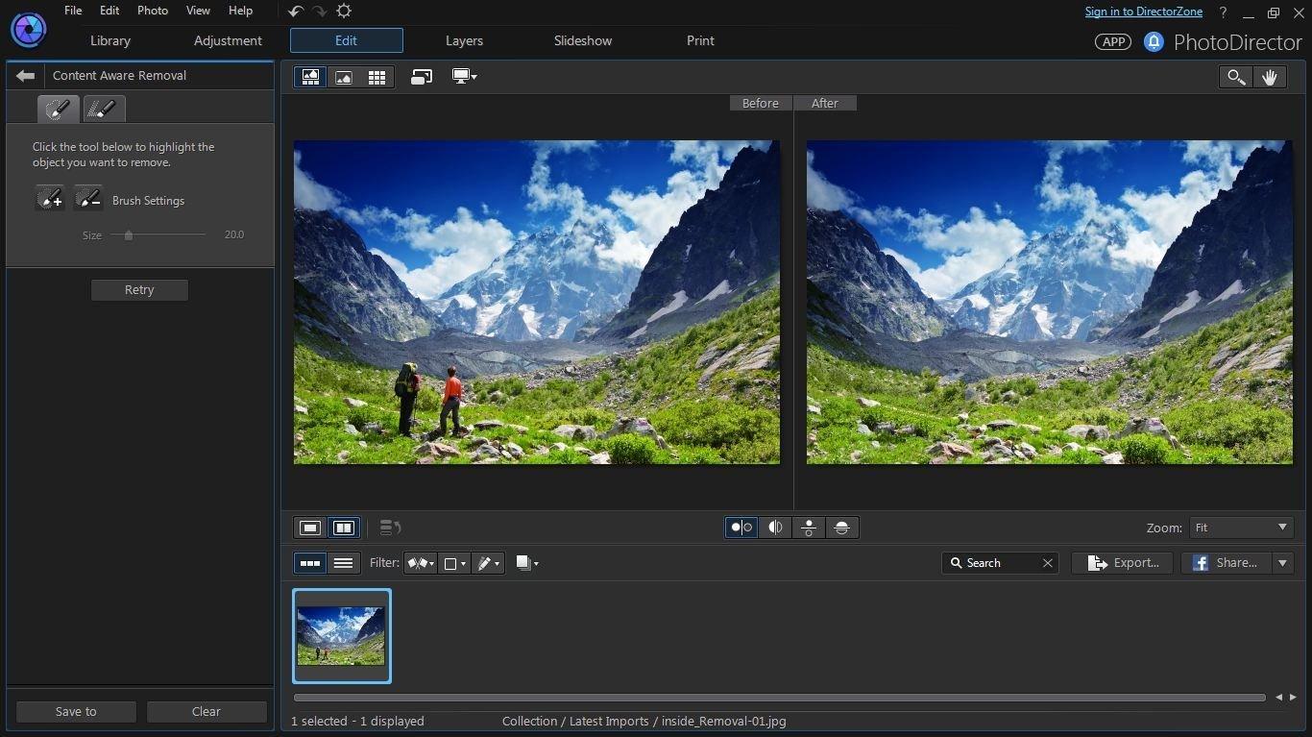The height and width of the screenshot is (737, 1312).
Task: Select the inside_Removal-01 thumbnail
Action: [341, 635]
